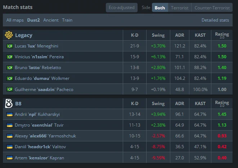The height and width of the screenshot is (168, 238).
Task: Click Rating 3.0 header in B8 table
Action: click(222, 104)
